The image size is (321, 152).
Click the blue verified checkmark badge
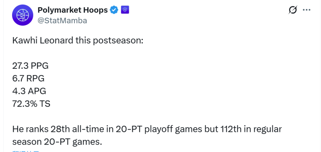click(114, 10)
